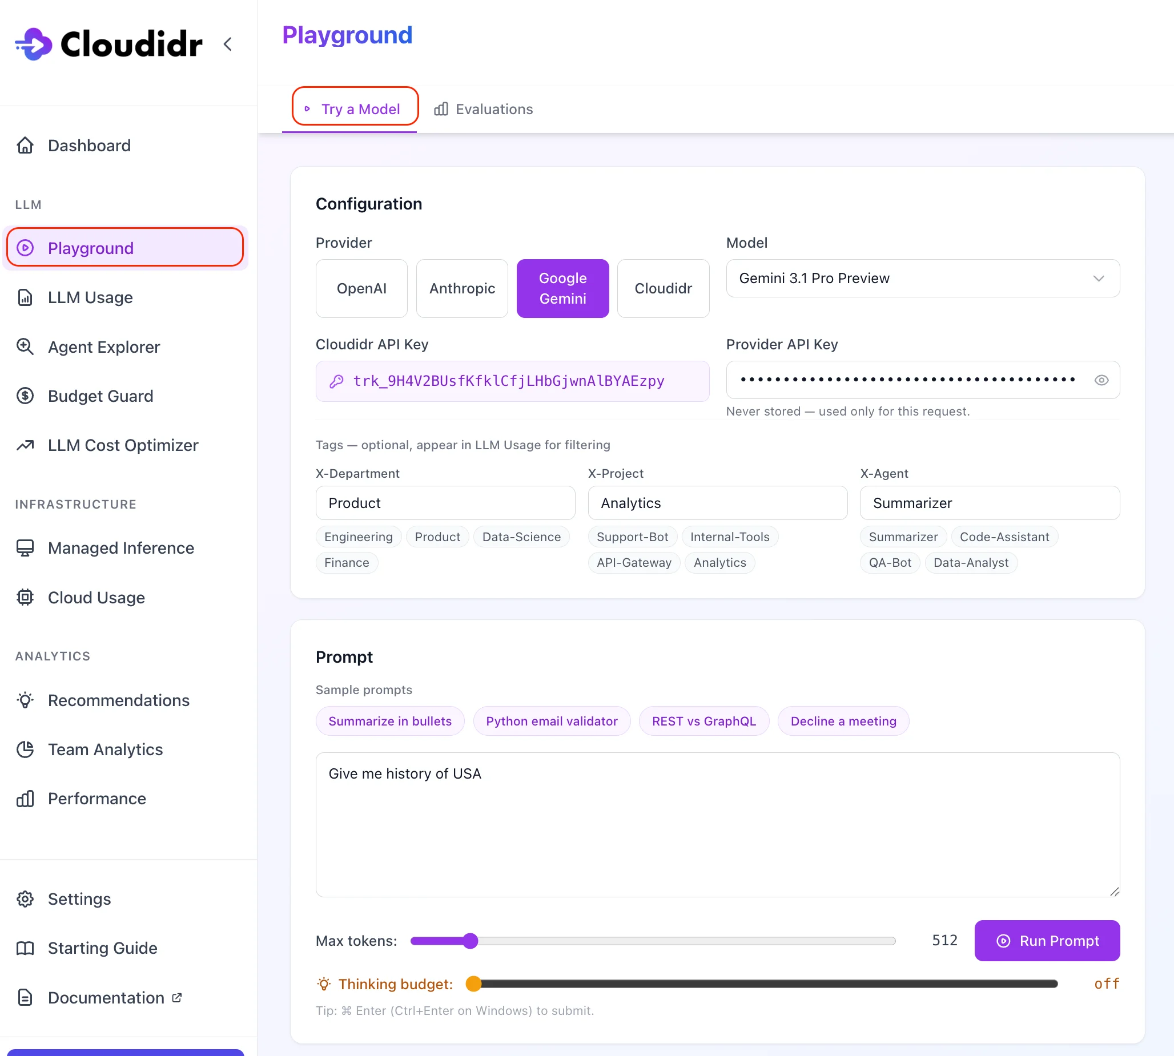Click the X-Project input field
Screen dimensions: 1174x1056
(717, 503)
